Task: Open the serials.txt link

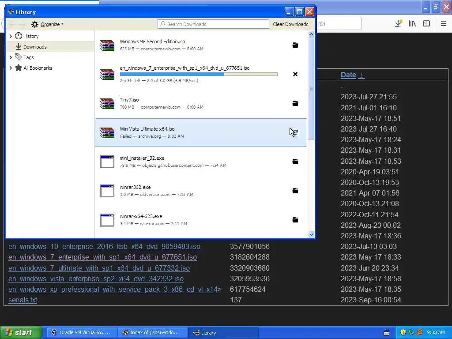Action: tap(23, 300)
